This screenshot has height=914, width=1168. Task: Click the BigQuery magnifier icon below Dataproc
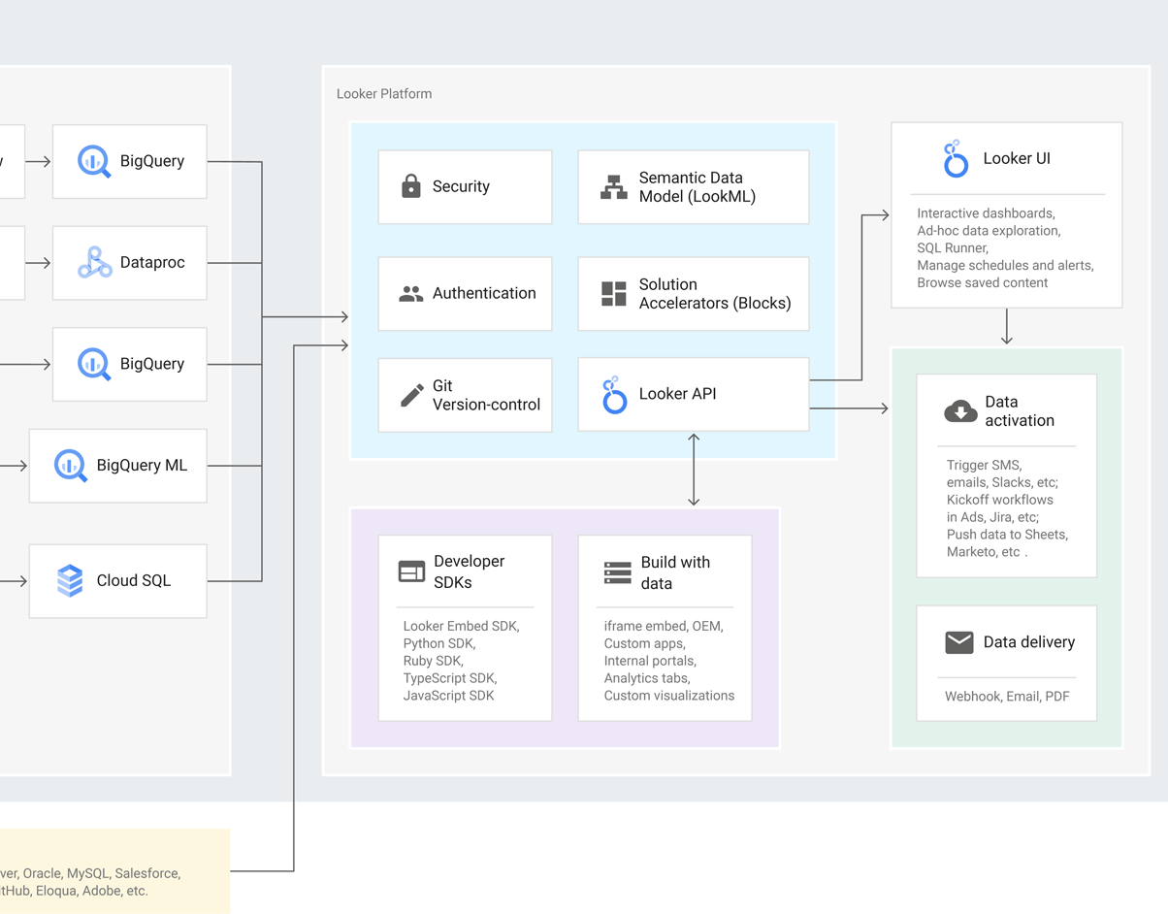pyautogui.click(x=94, y=365)
